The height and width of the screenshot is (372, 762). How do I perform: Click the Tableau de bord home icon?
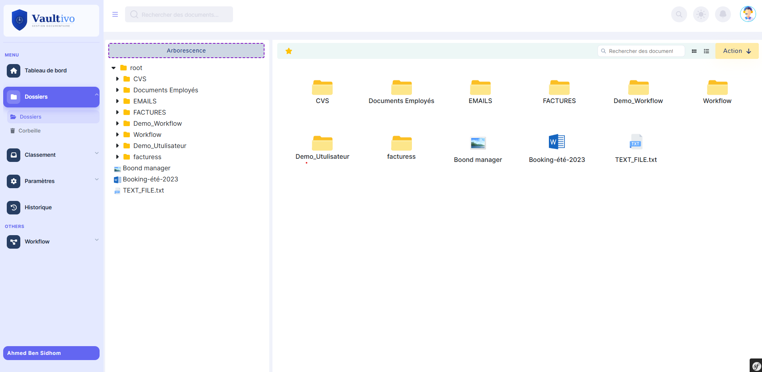[14, 70]
